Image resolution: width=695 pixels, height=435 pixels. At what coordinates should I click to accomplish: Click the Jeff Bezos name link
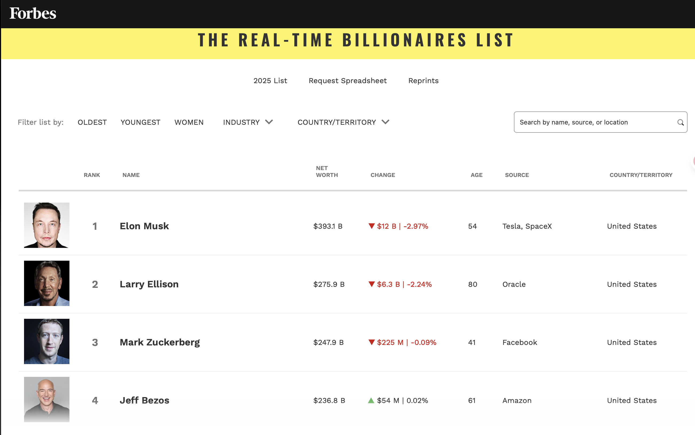tap(145, 400)
